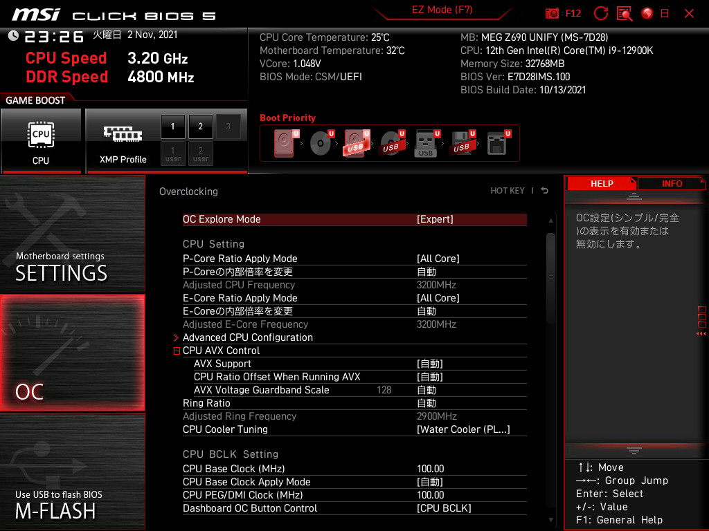Click the back arrow next to HOT KEY
The width and height of the screenshot is (709, 531).
coord(545,191)
